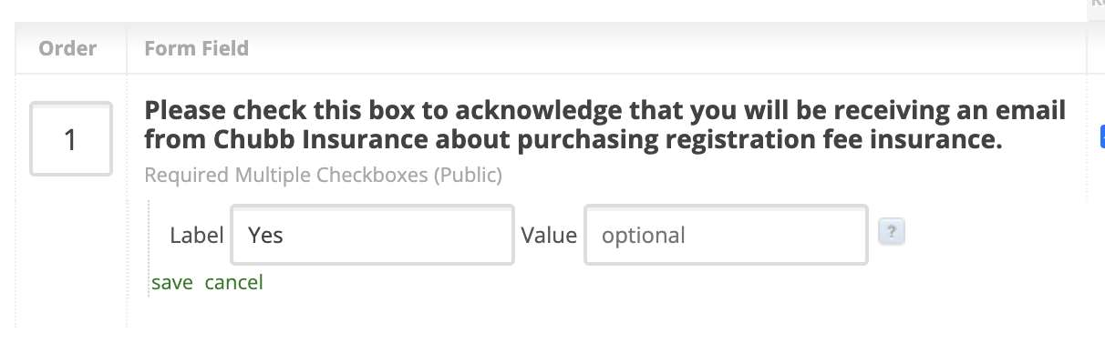Save the checkbox option
This screenshot has width=1105, height=353.
(172, 283)
